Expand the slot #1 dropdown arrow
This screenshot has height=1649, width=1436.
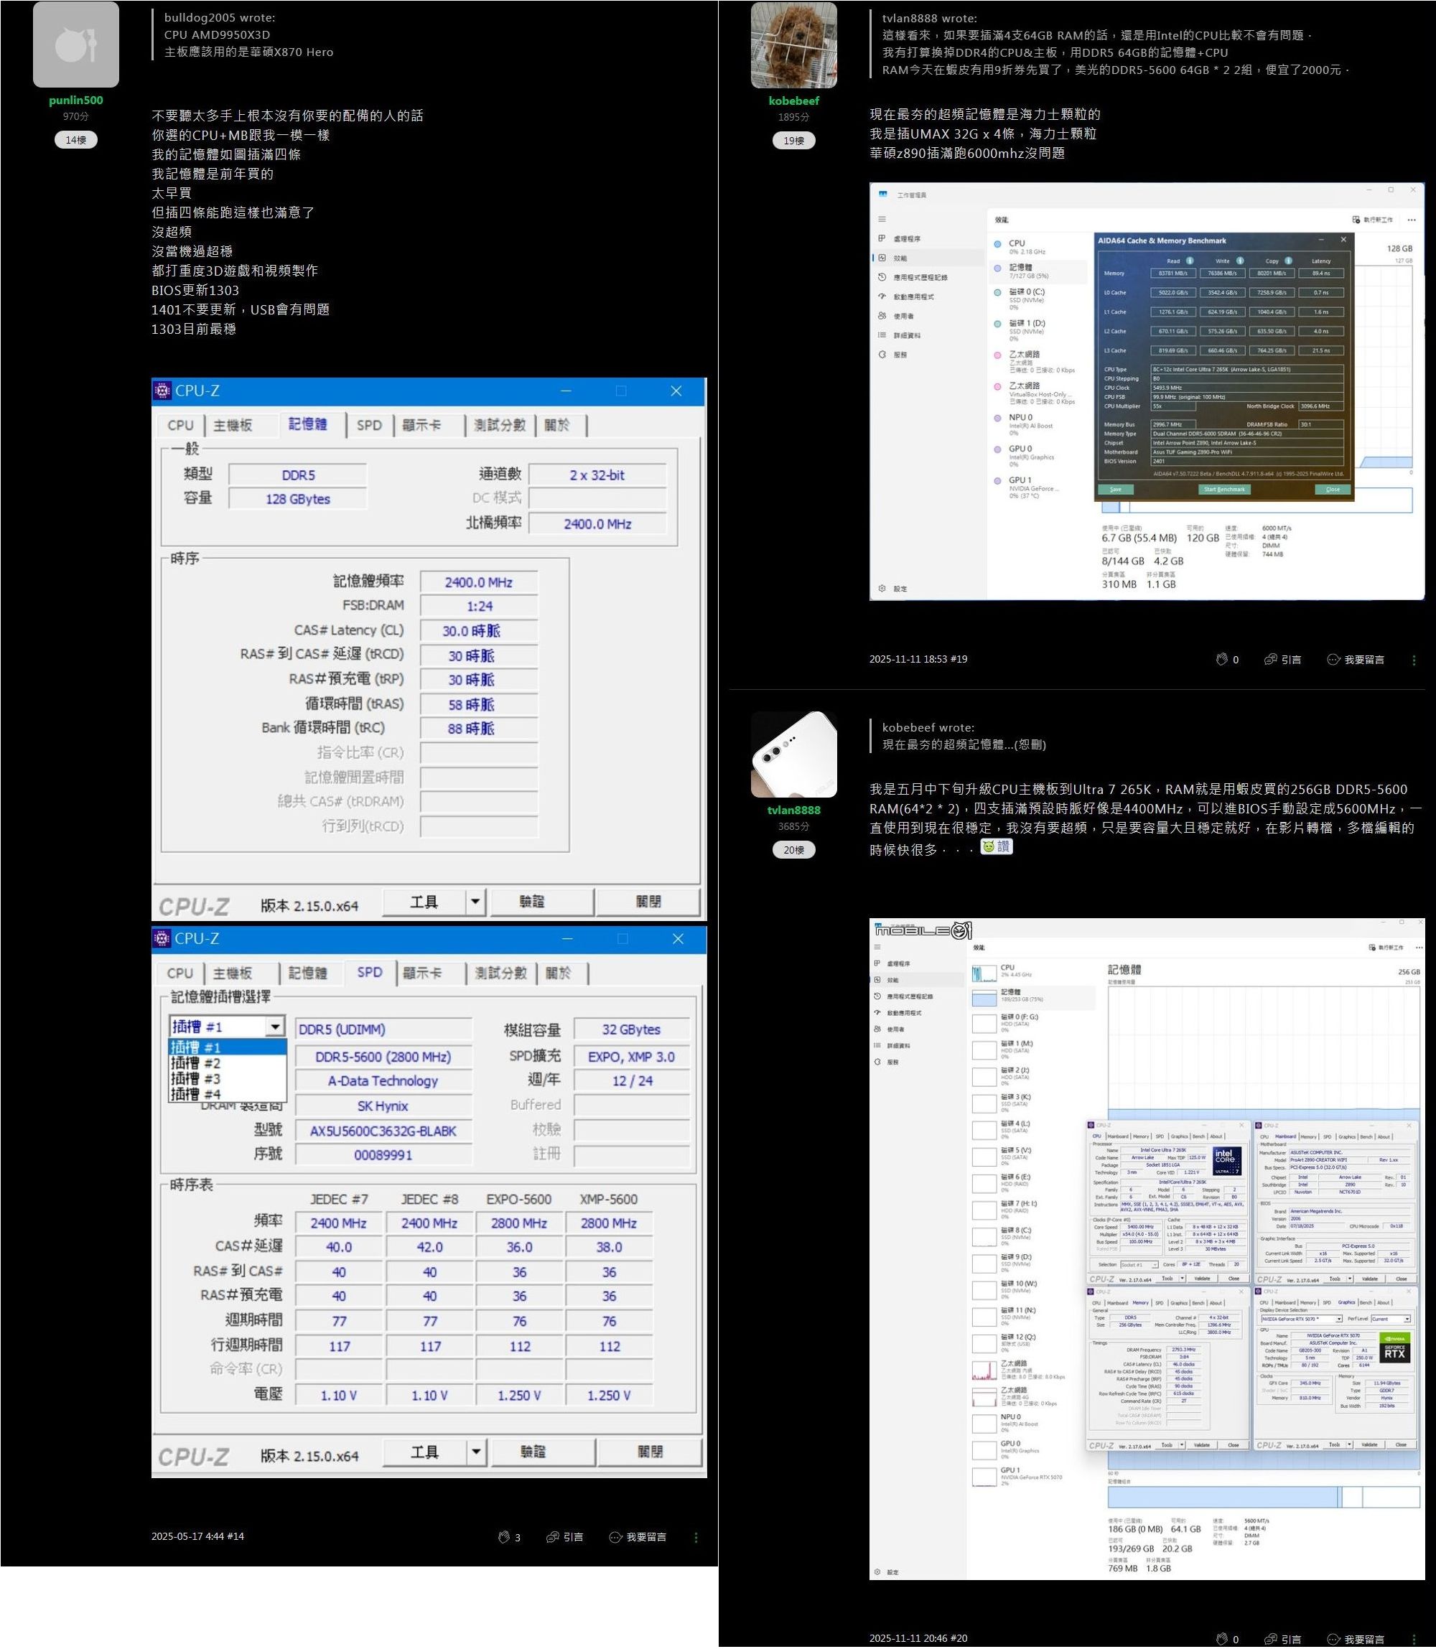[275, 1027]
